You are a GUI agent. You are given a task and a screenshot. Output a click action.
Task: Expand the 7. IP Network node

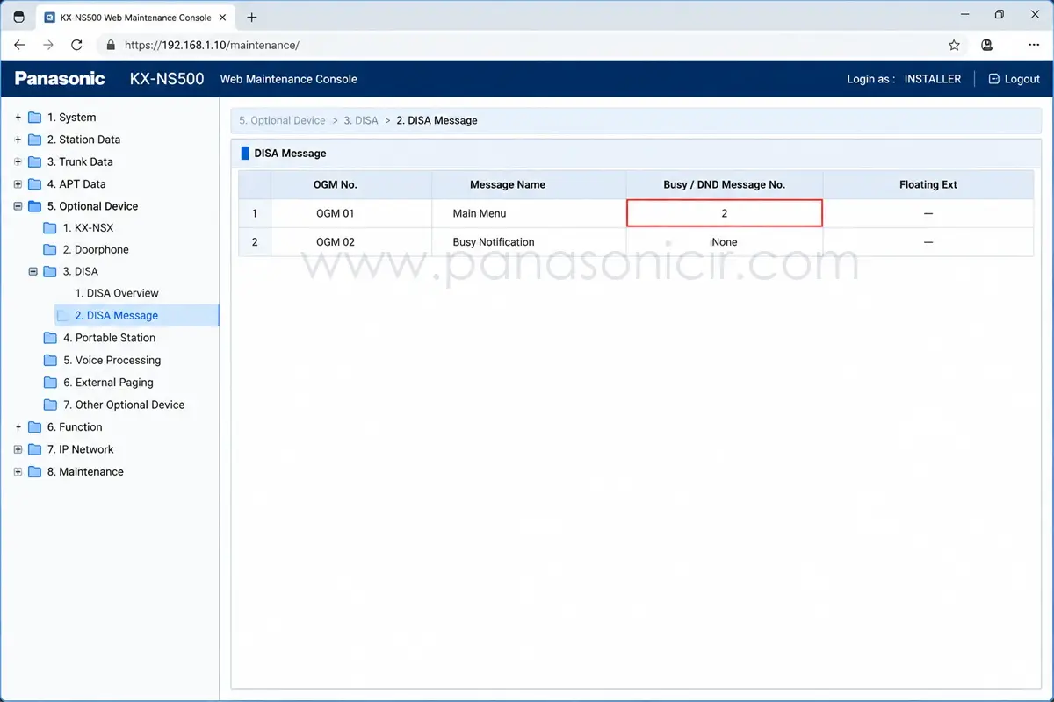pos(18,449)
